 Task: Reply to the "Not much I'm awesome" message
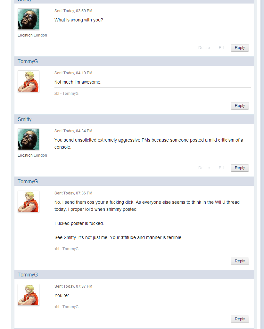coord(240,106)
